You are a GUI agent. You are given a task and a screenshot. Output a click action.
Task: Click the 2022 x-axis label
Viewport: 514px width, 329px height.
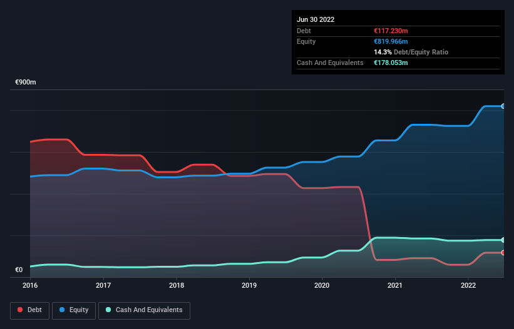pos(468,285)
